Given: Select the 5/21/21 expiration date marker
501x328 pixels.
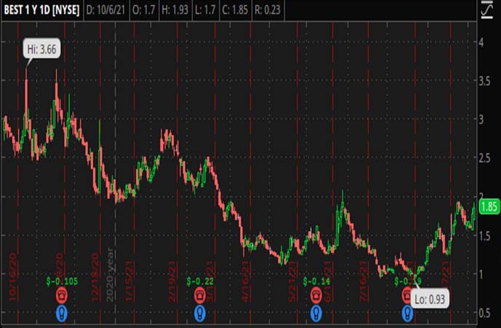Looking at the screenshot, I should click(x=293, y=281).
